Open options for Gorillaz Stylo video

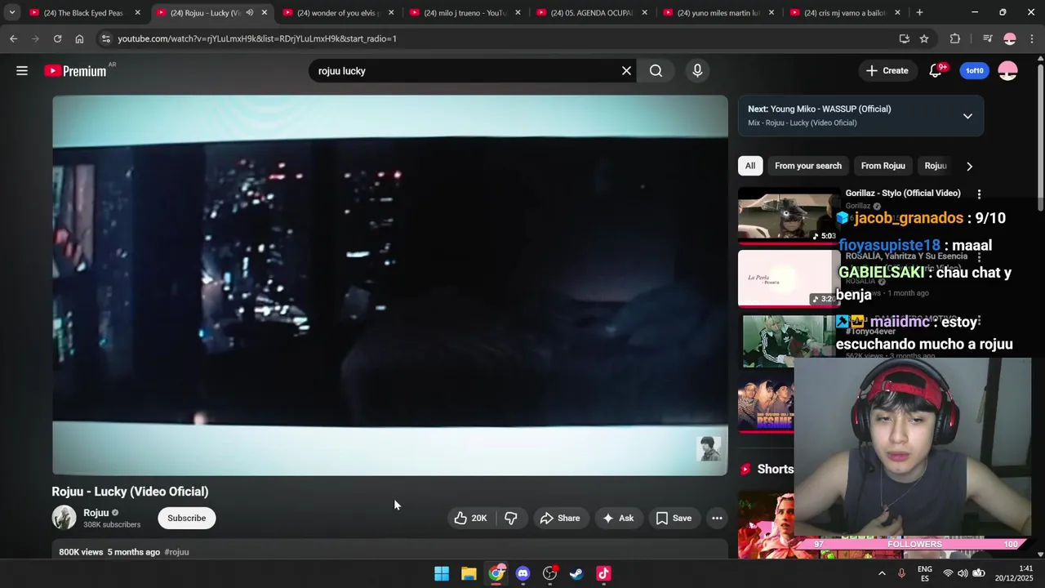point(979,194)
